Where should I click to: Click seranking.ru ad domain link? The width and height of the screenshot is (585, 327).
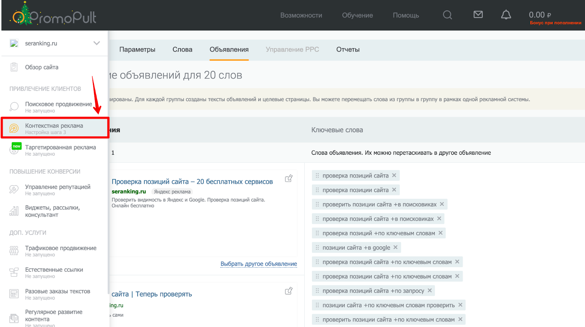(x=129, y=192)
